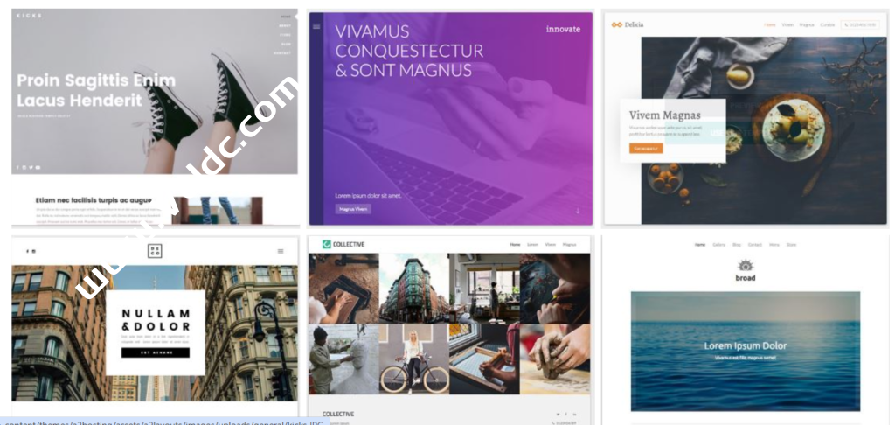Select Magnus in the Collective navigation
The image size is (895, 425).
tap(569, 244)
